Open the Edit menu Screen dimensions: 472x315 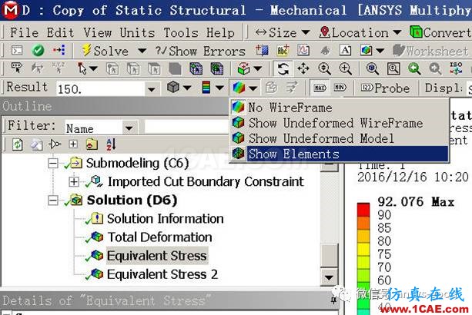click(60, 32)
